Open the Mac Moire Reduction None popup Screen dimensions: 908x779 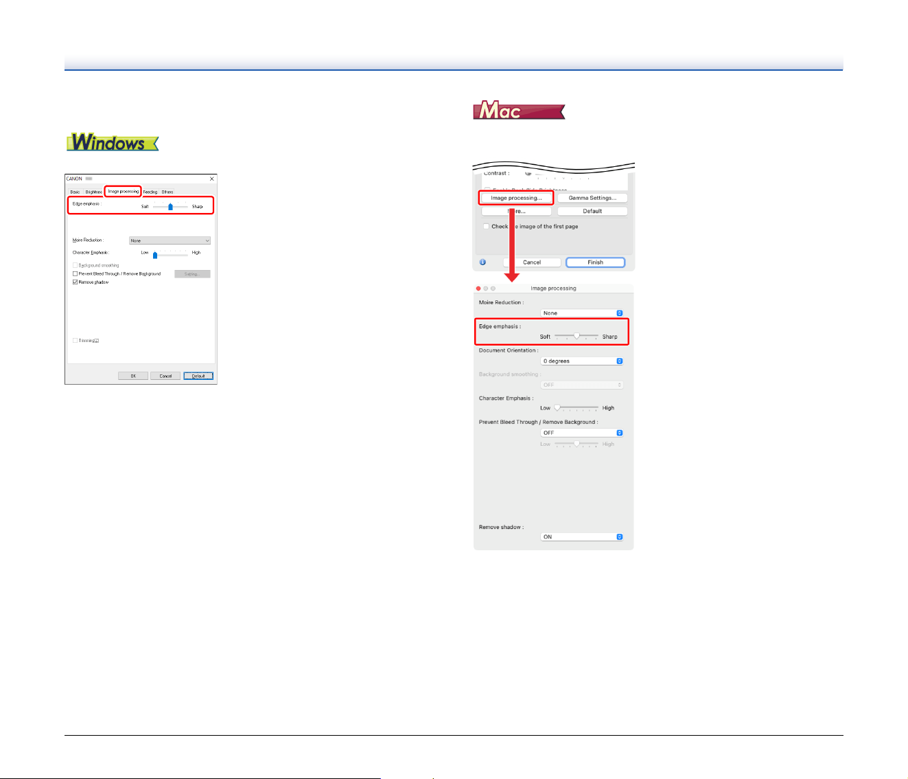point(582,313)
